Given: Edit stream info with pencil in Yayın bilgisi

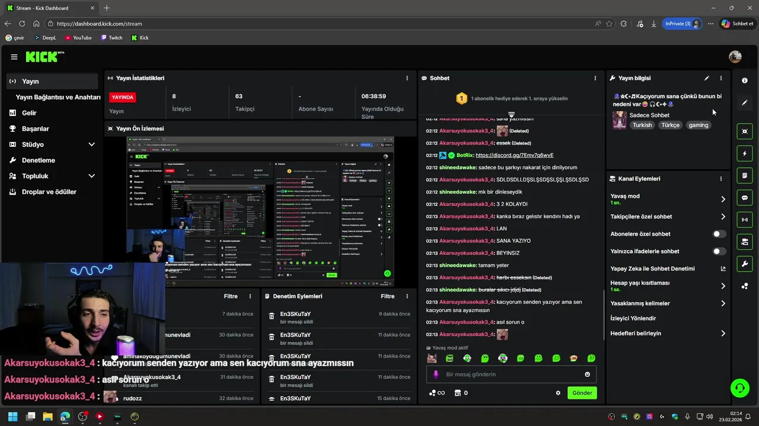Looking at the screenshot, I should tap(706, 78).
